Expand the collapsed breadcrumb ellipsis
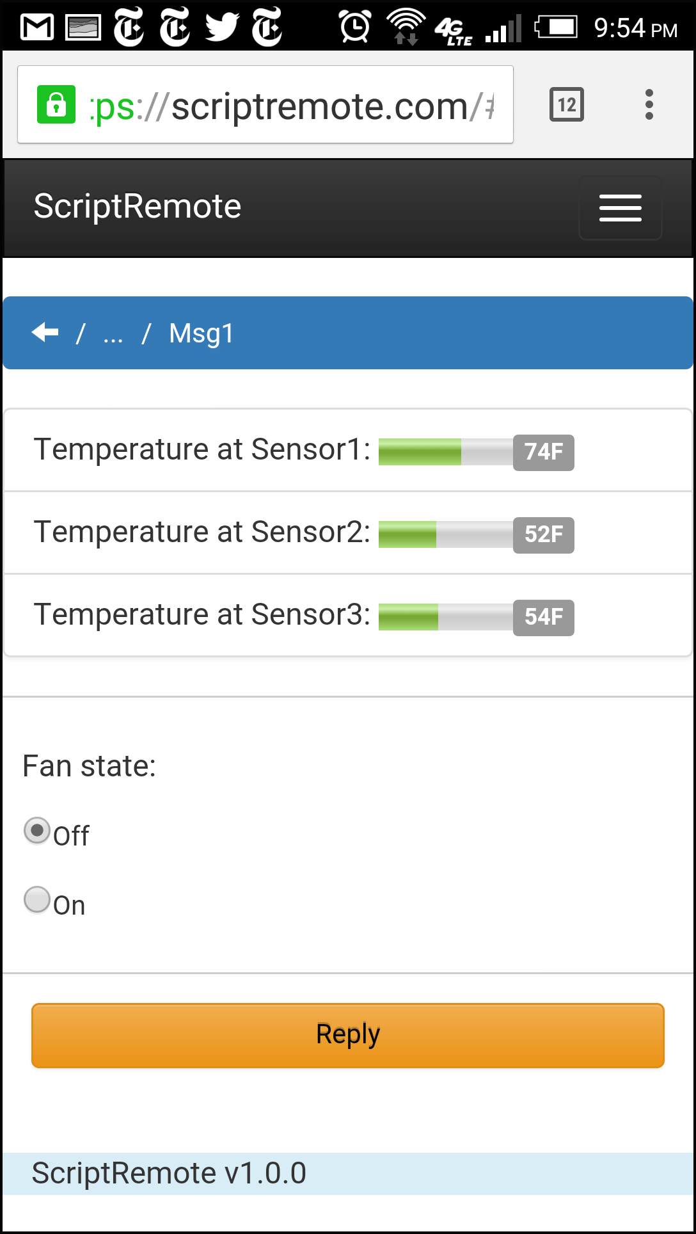 (113, 333)
